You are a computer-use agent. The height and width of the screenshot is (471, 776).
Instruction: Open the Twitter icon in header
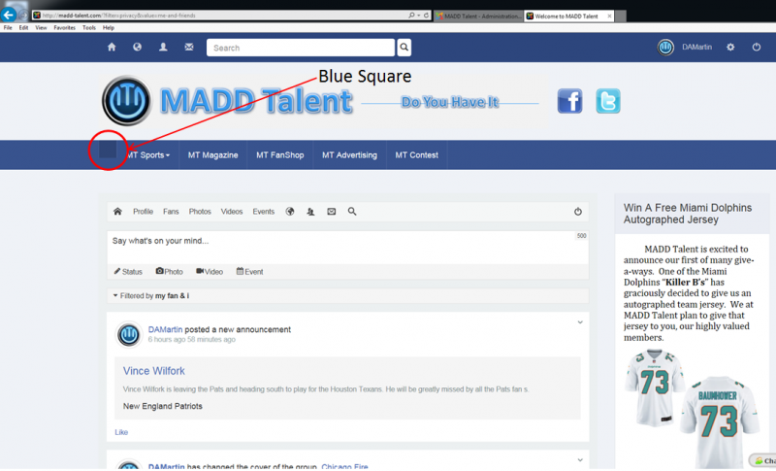[x=608, y=102]
